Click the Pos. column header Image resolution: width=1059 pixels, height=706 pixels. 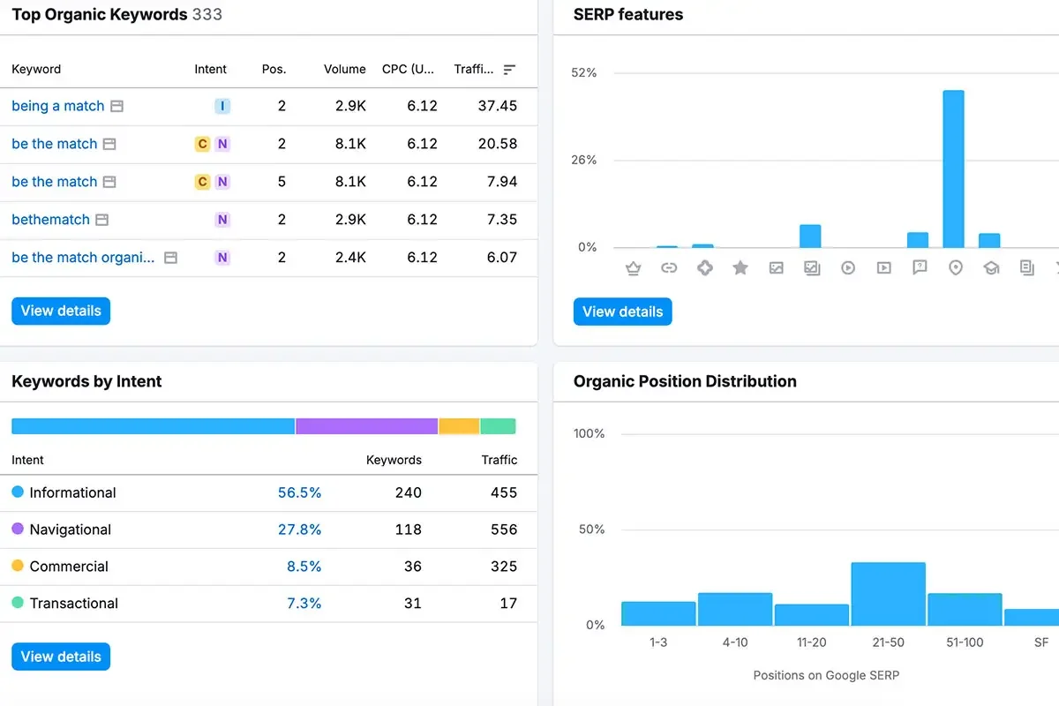click(x=274, y=70)
